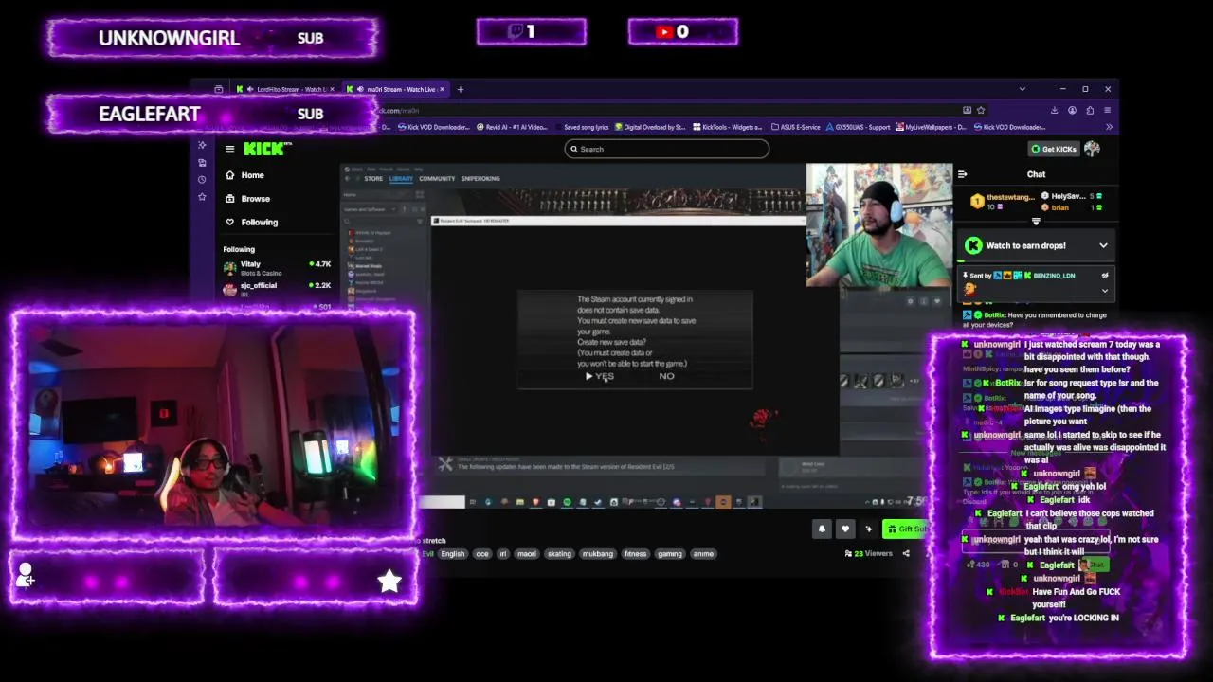Bookmark this page with the star icon
1213x682 pixels.
[x=981, y=110]
